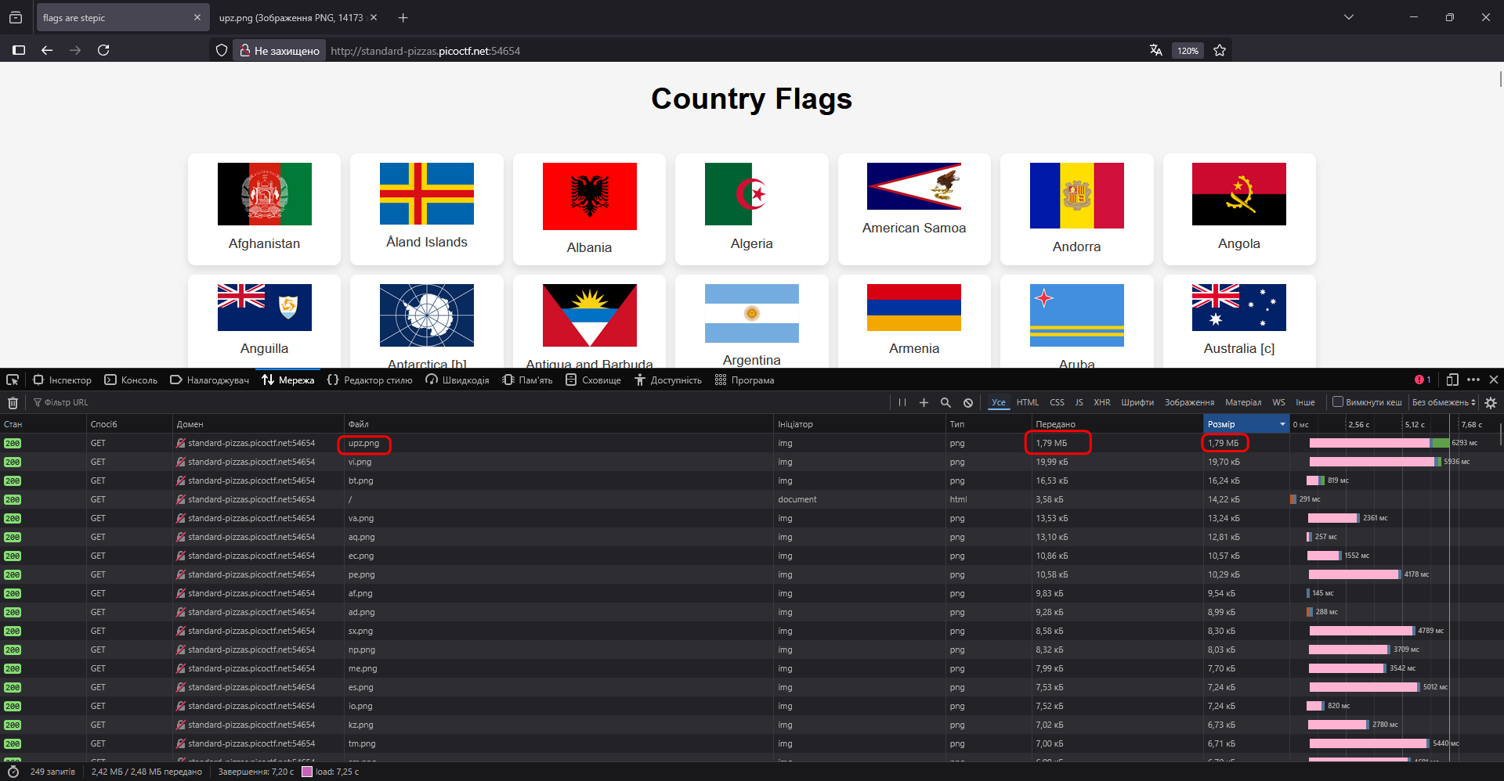Toggle the HTML request type filter
The image size is (1504, 781).
point(1027,402)
